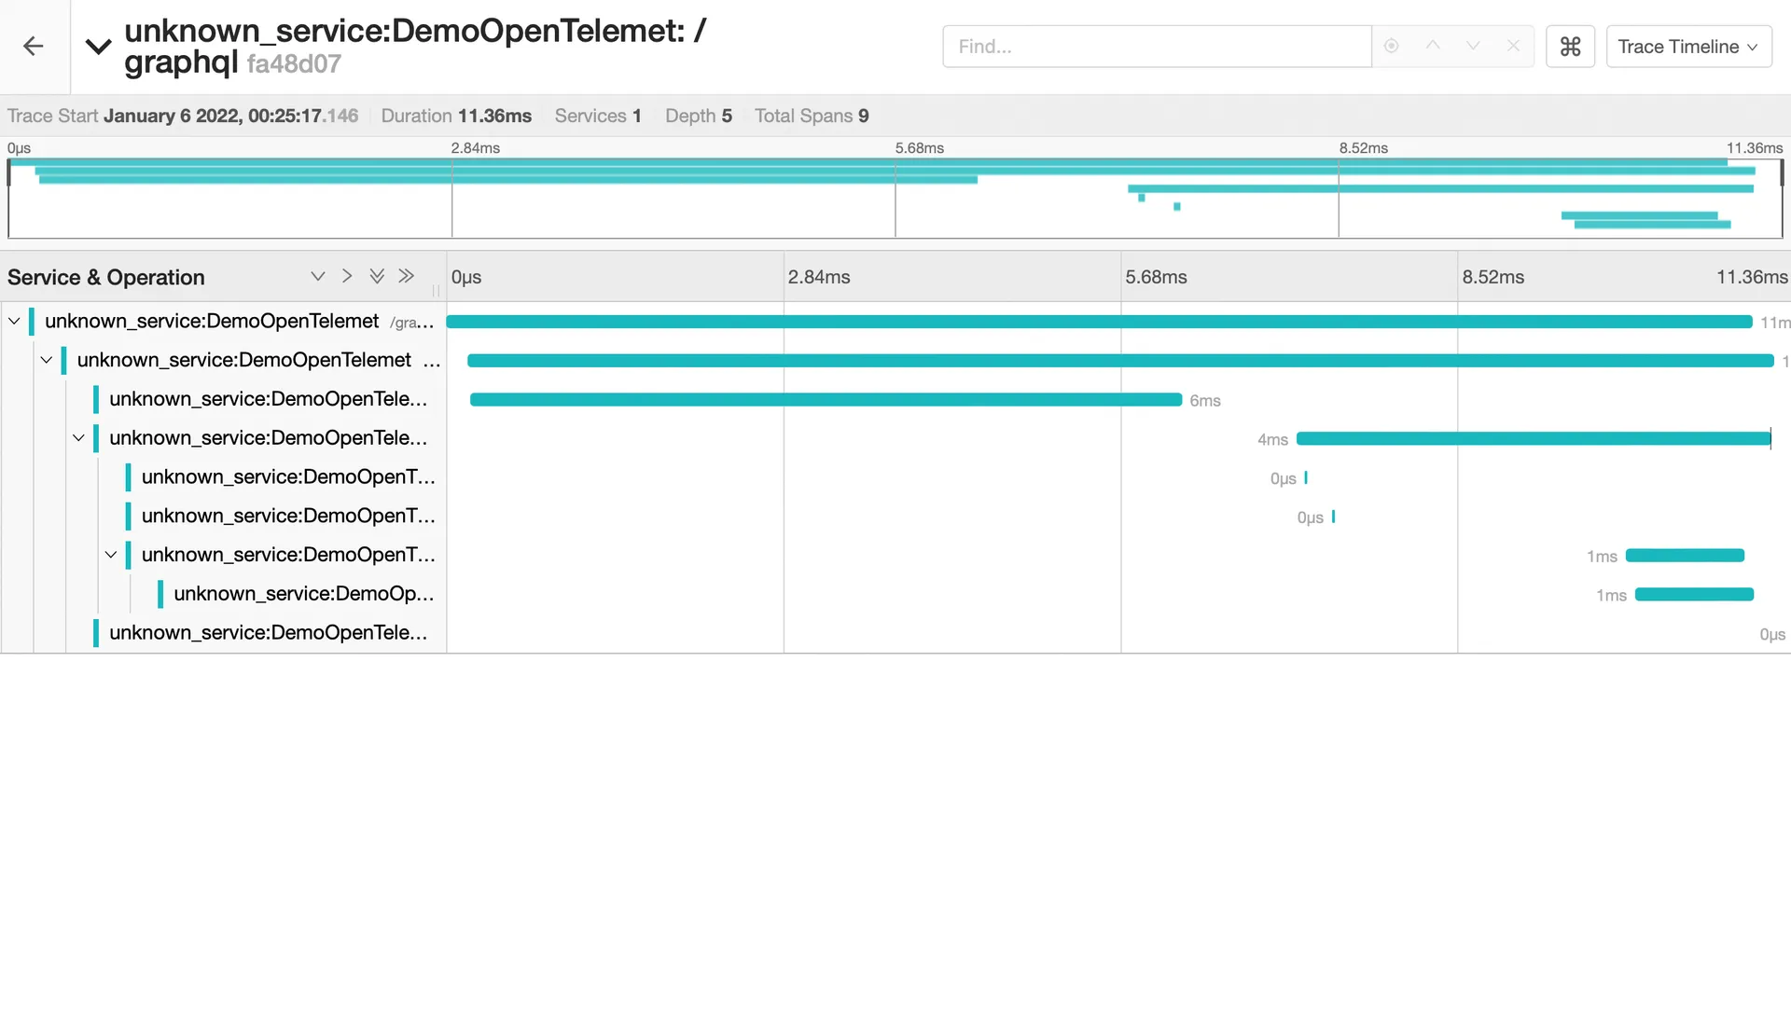Screen dimensions: 1791x1020
Task: Click the Depth 5 label
Action: point(699,116)
